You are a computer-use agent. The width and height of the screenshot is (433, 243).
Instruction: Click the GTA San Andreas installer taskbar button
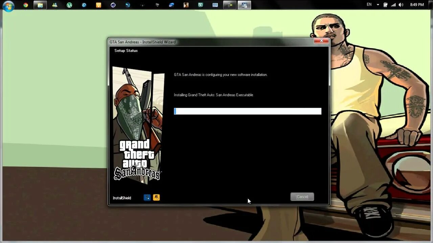click(244, 5)
